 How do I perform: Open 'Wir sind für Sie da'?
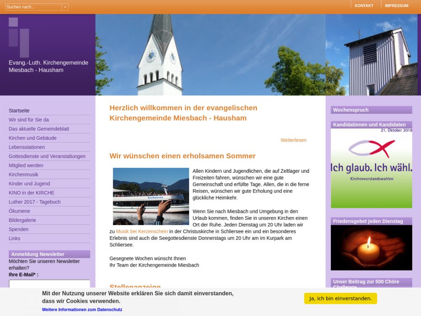tap(29, 120)
